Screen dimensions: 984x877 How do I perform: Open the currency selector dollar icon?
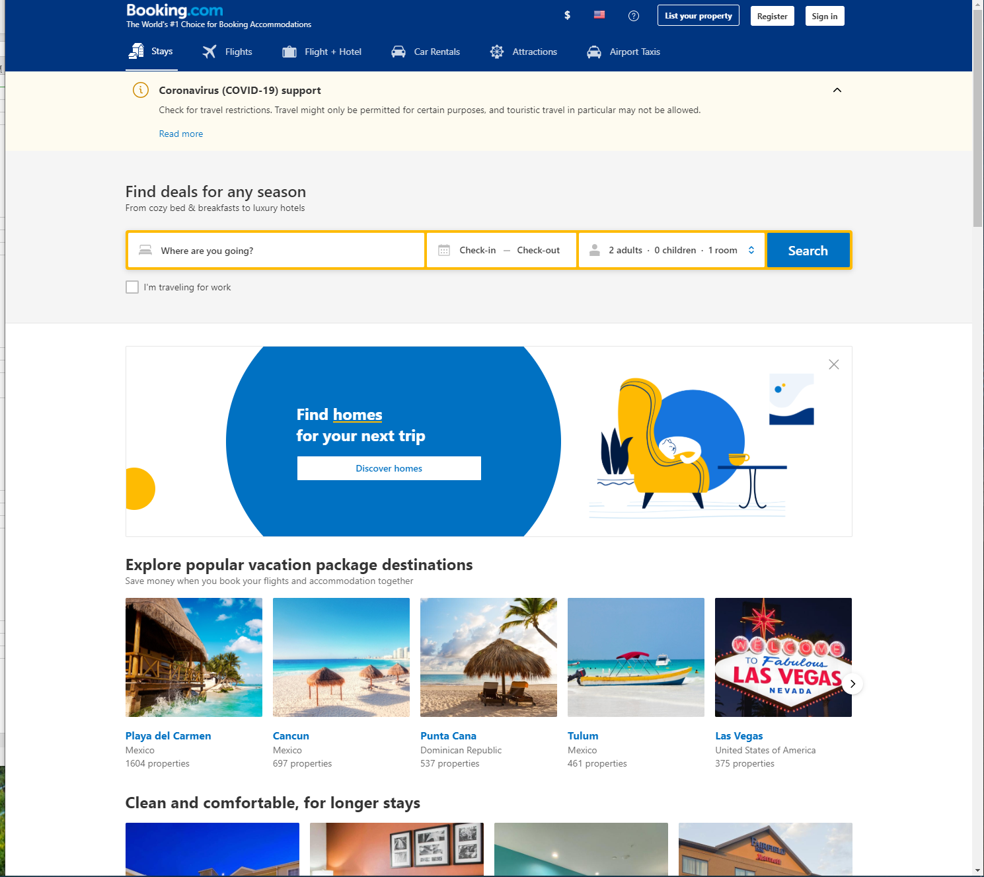(x=567, y=15)
